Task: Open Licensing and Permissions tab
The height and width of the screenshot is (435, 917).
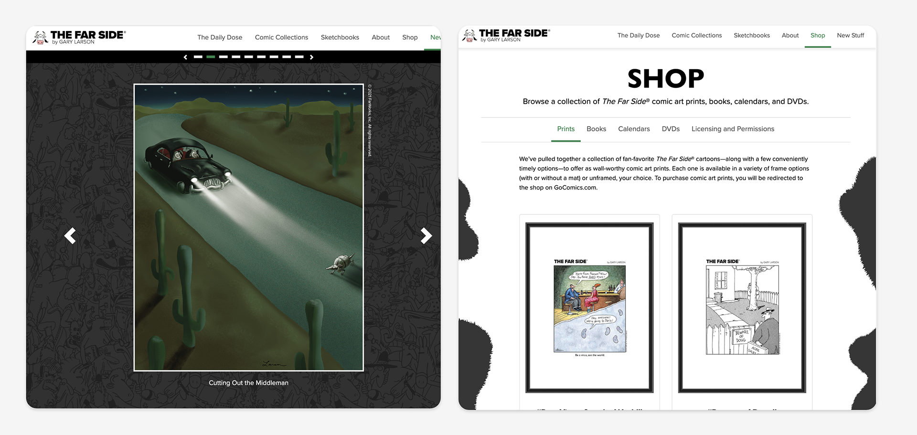Action: pos(733,129)
